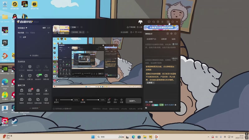Click the 如何快速上手直播伴侣 help link
This screenshot has width=249, height=140.
click(62, 109)
